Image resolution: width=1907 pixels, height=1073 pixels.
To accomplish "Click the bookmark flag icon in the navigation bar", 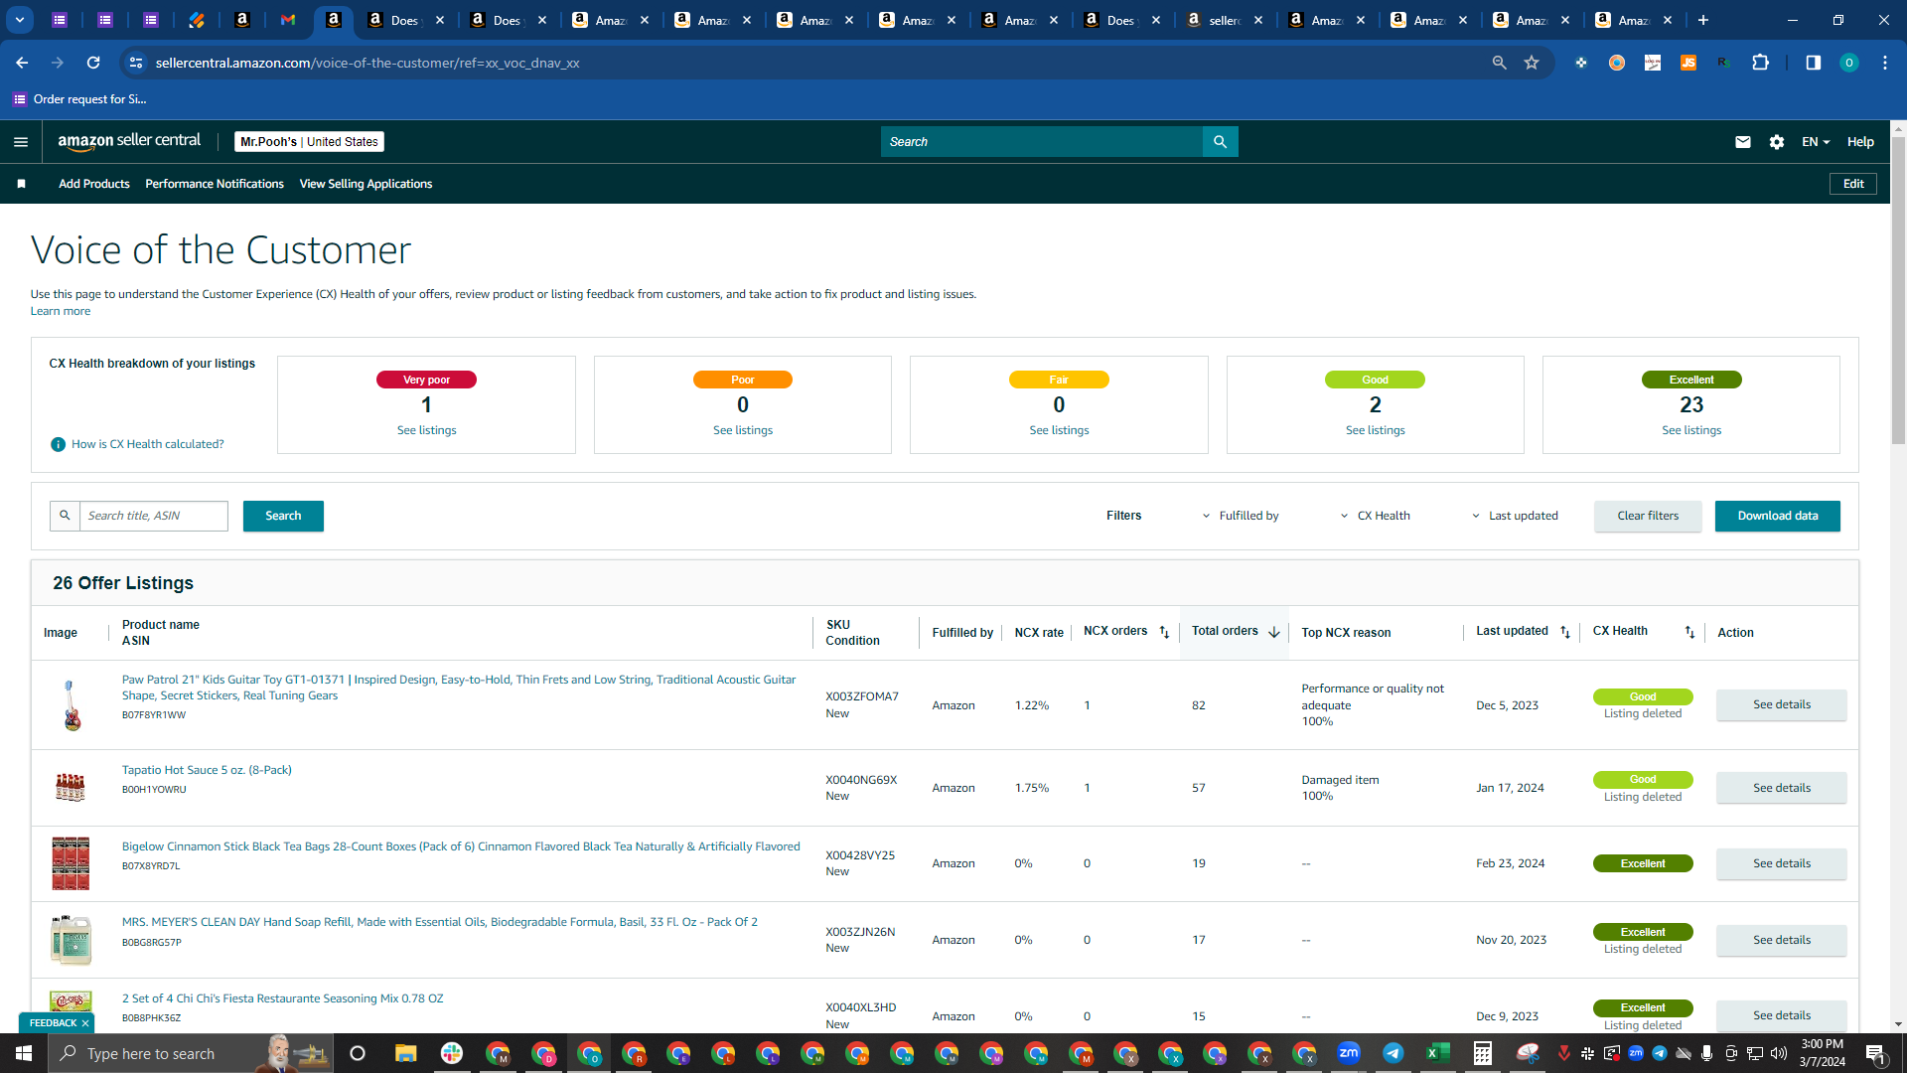I will click(x=21, y=184).
